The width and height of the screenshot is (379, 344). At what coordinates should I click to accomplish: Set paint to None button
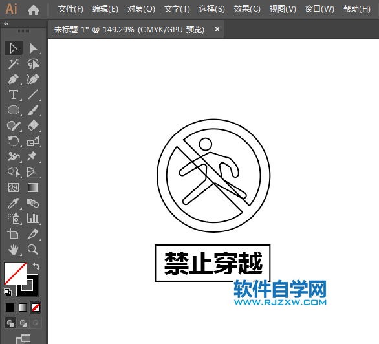[36, 308]
